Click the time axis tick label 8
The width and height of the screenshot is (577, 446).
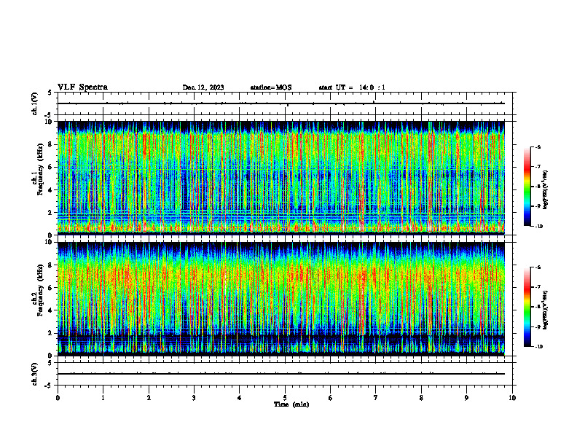421,398
